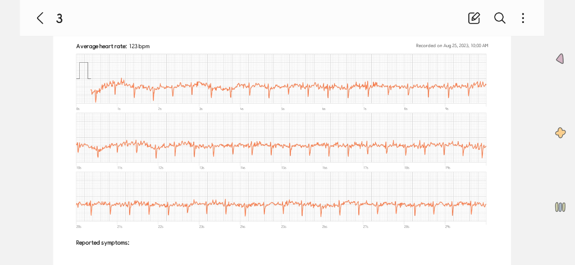Tap the orange flower-shaped side icon
This screenshot has width=575, height=265.
[x=560, y=133]
